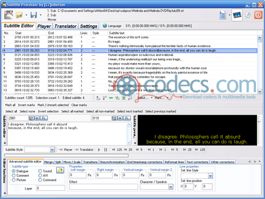The height and width of the screenshot is (199, 265).
Task: Open the Select... dropdown menu
Action: point(145,98)
